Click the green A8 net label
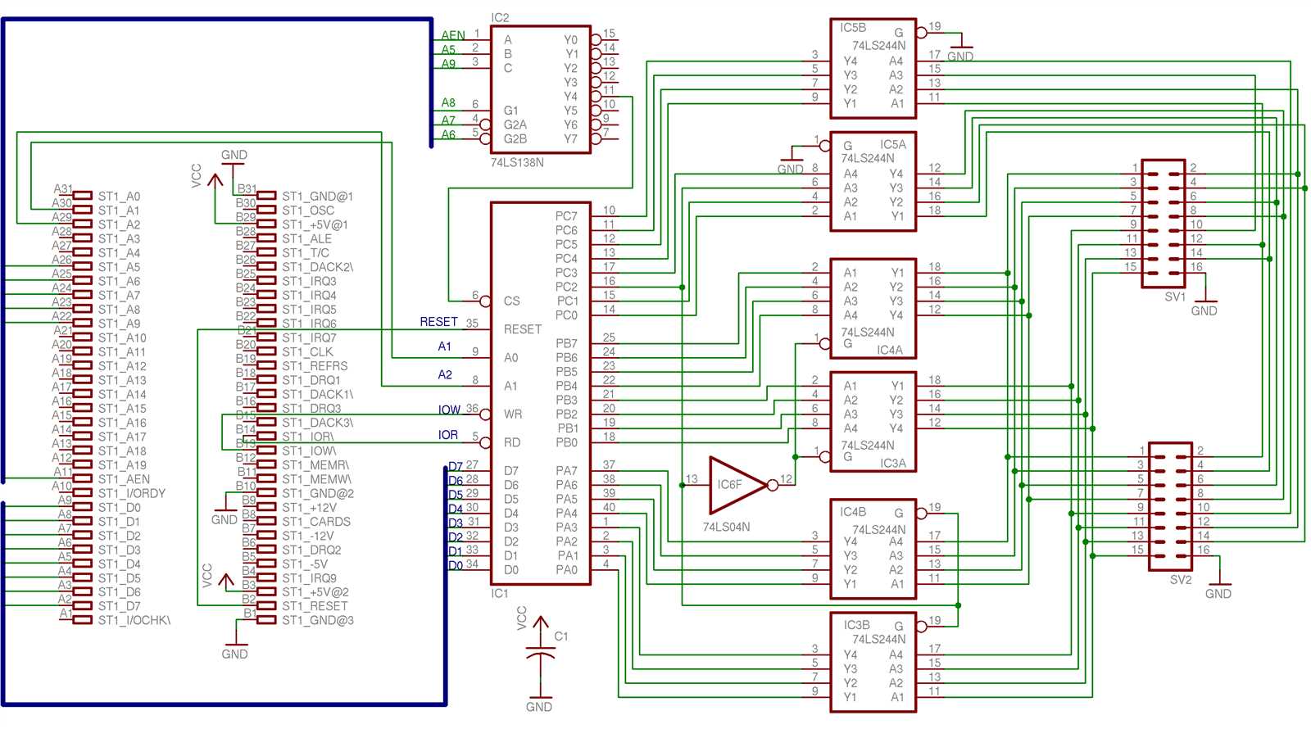Image resolution: width=1311 pixels, height=729 pixels. (x=448, y=102)
